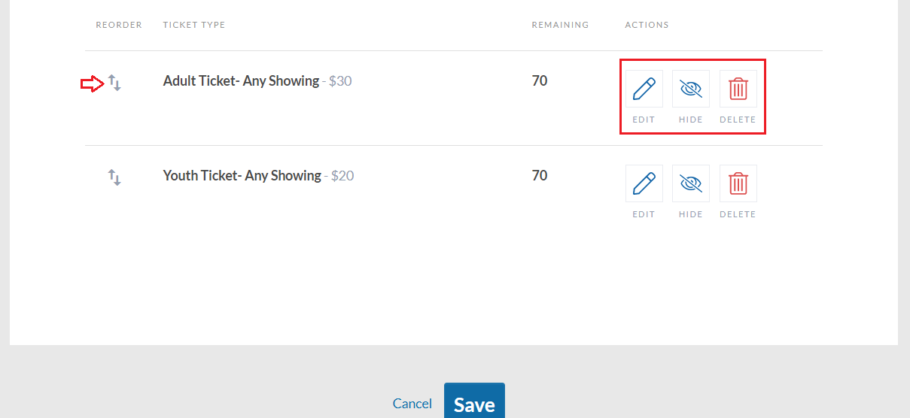Screen dimensions: 910x418
Task: Click the Ticket Type column header
Action: click(194, 25)
